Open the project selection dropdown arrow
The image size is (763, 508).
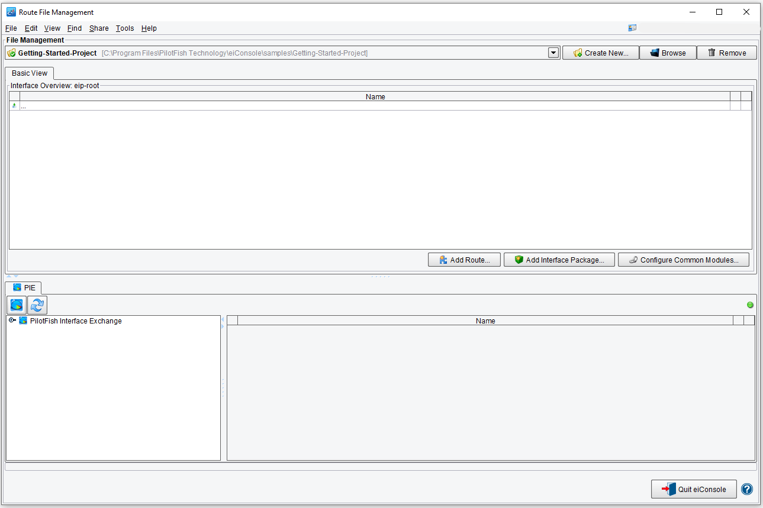coord(553,53)
